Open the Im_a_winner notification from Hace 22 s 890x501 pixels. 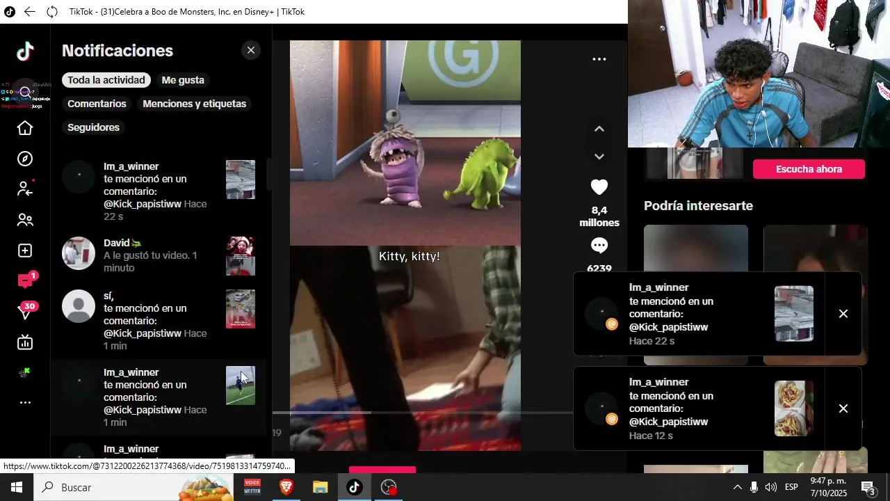159,191
